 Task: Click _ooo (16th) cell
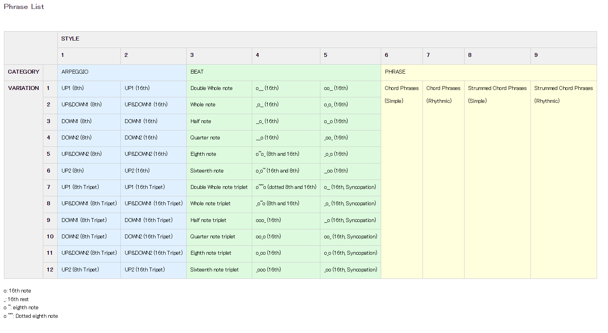[286, 270]
